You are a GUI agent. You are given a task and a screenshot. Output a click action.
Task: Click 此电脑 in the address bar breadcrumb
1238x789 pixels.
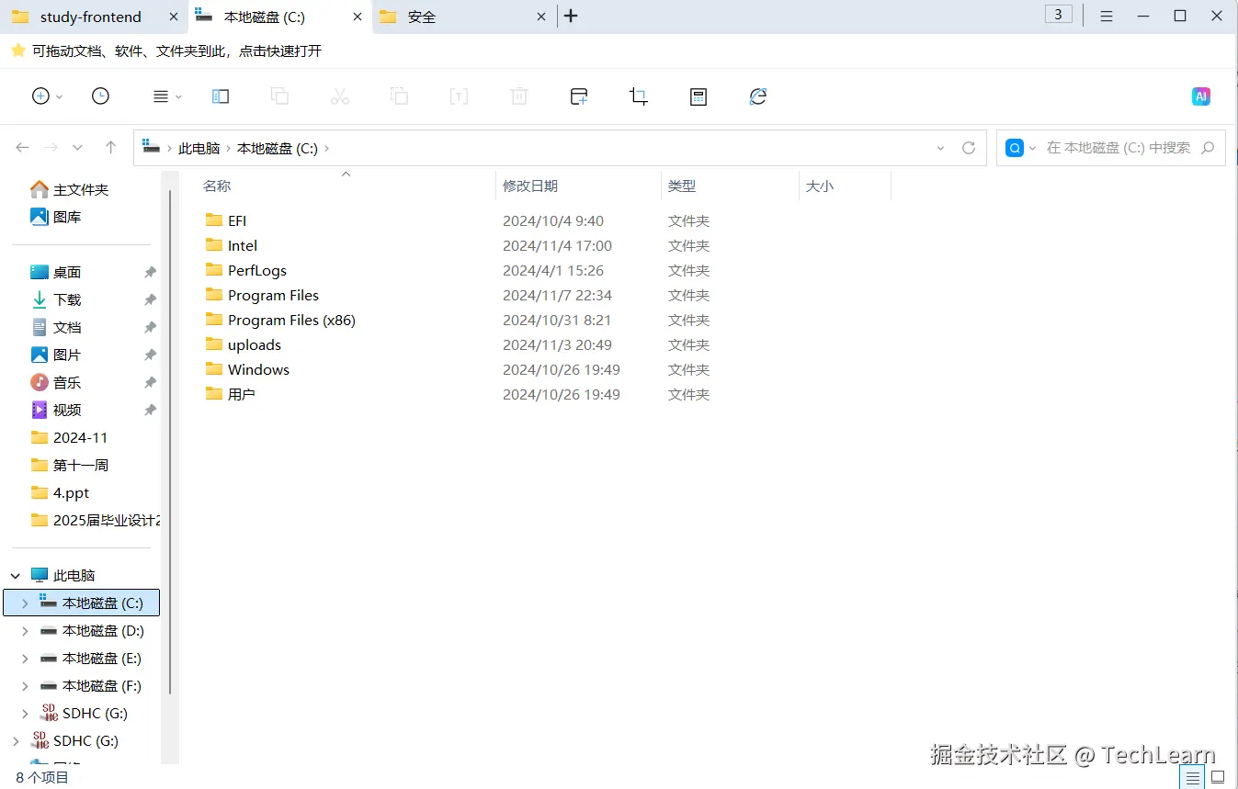click(199, 148)
